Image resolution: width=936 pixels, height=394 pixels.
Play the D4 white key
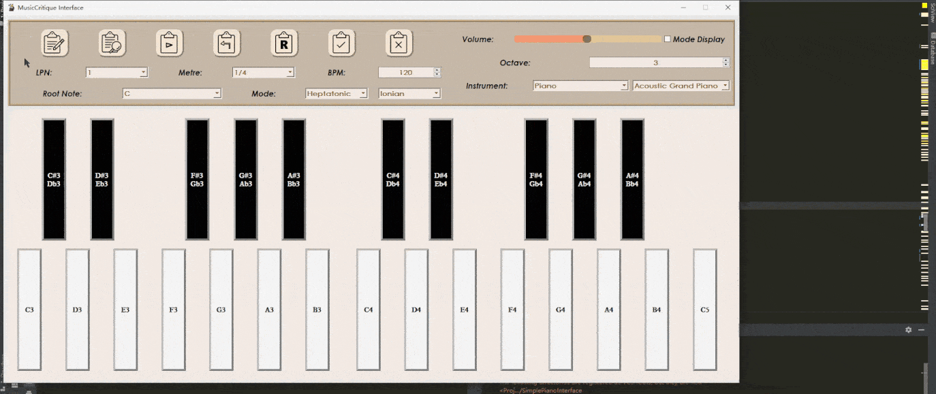click(416, 310)
